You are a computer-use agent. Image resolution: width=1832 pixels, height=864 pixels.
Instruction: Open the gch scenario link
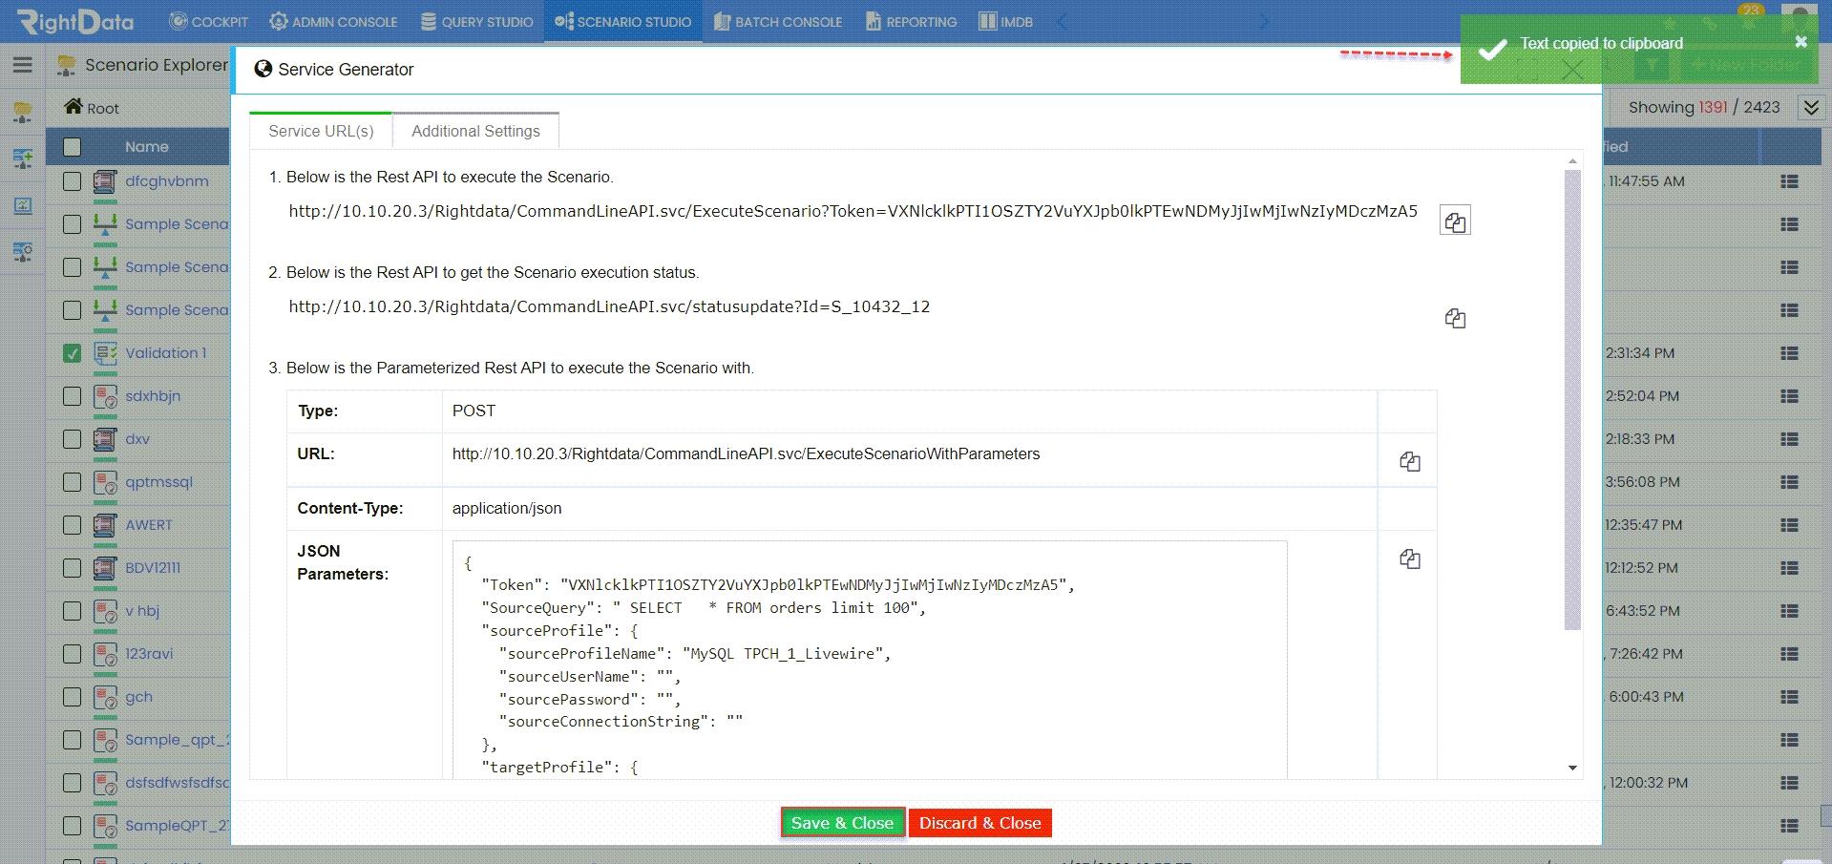tap(138, 697)
